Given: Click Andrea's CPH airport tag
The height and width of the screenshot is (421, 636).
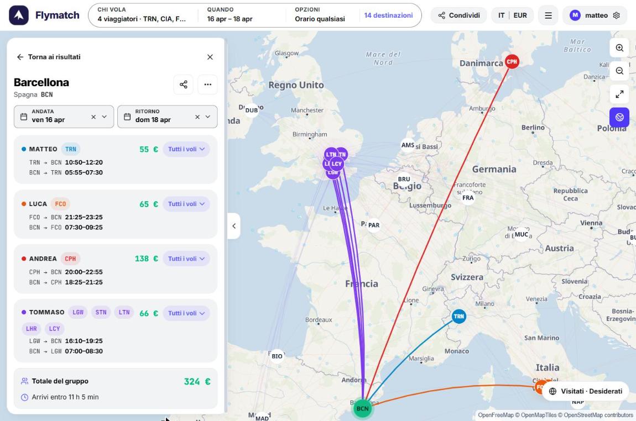Looking at the screenshot, I should pos(70,259).
